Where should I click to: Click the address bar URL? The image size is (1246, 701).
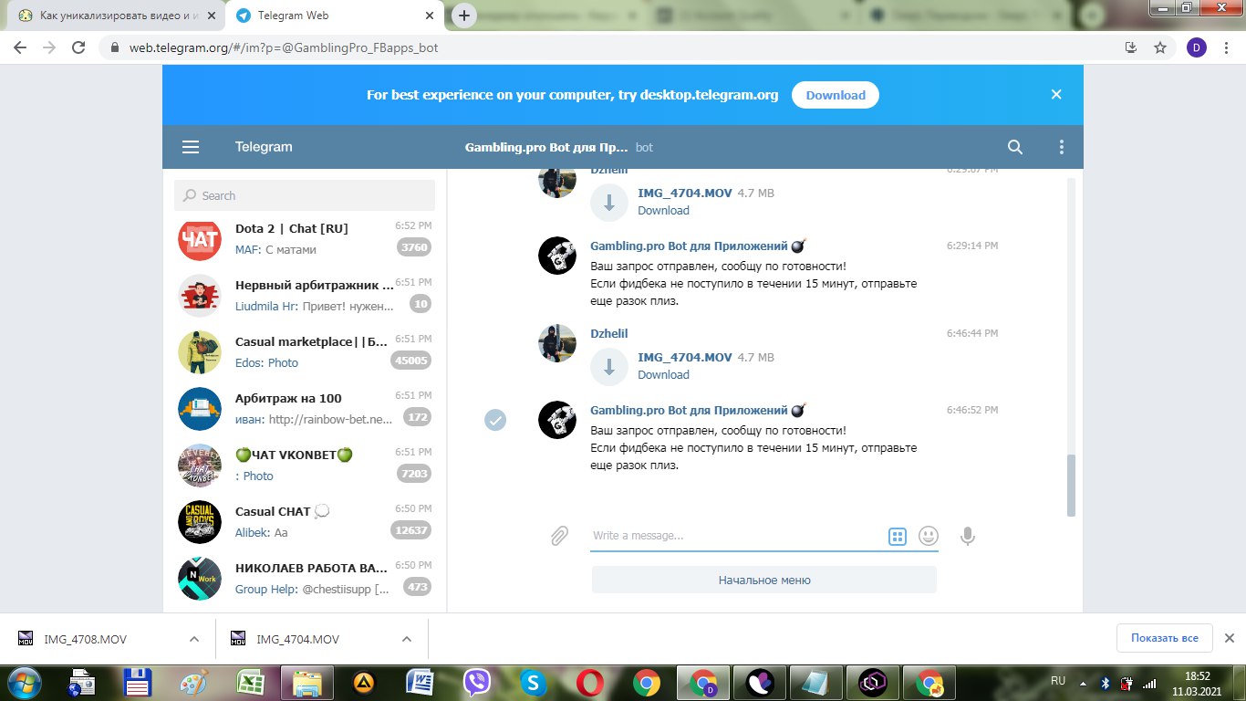click(x=284, y=47)
